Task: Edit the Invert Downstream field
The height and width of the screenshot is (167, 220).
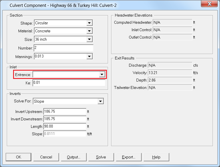Action: coord(65,119)
